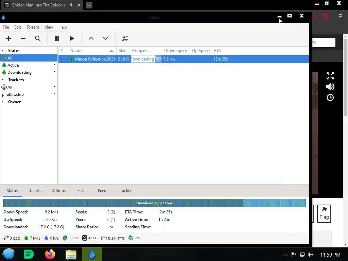Select All under States filter
The image size is (348, 261).
click(x=29, y=58)
